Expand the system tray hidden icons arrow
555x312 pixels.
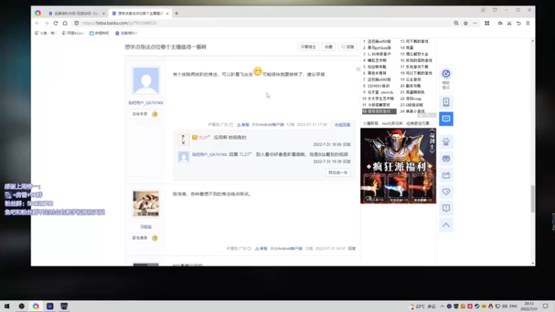click(442, 306)
